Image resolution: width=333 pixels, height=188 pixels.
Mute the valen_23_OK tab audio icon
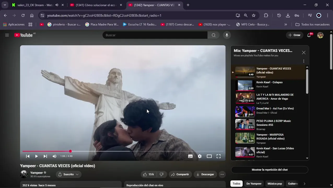57,5
